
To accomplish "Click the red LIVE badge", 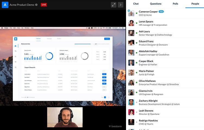I will tap(44, 5).
